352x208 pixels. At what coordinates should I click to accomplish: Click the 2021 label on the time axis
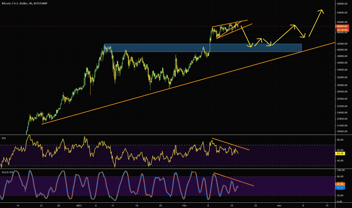coord(79,205)
